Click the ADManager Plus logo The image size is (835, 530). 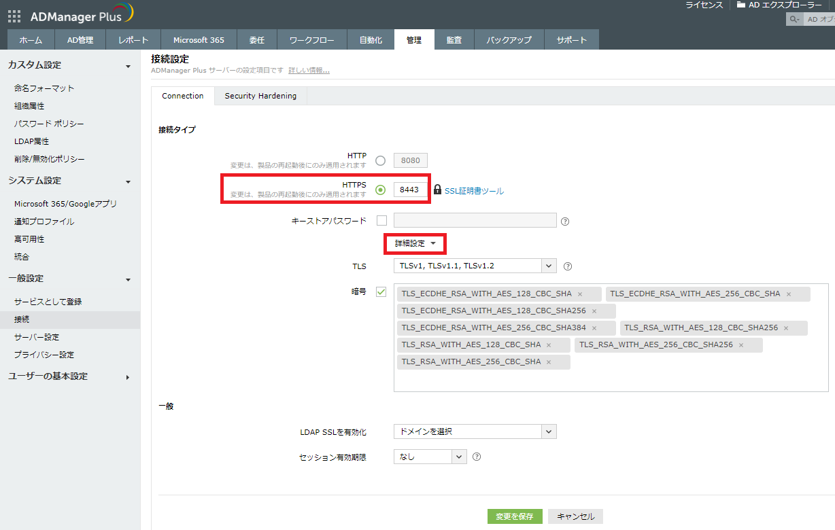82,14
